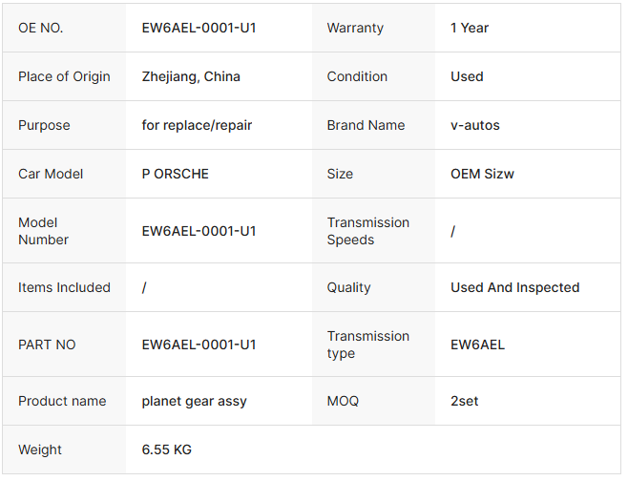This screenshot has height=481, width=628.
Task: Click the Transmission Speeds label
Action: coord(367,231)
